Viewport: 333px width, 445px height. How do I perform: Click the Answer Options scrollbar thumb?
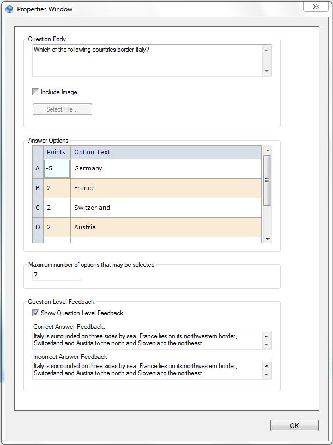267,180
